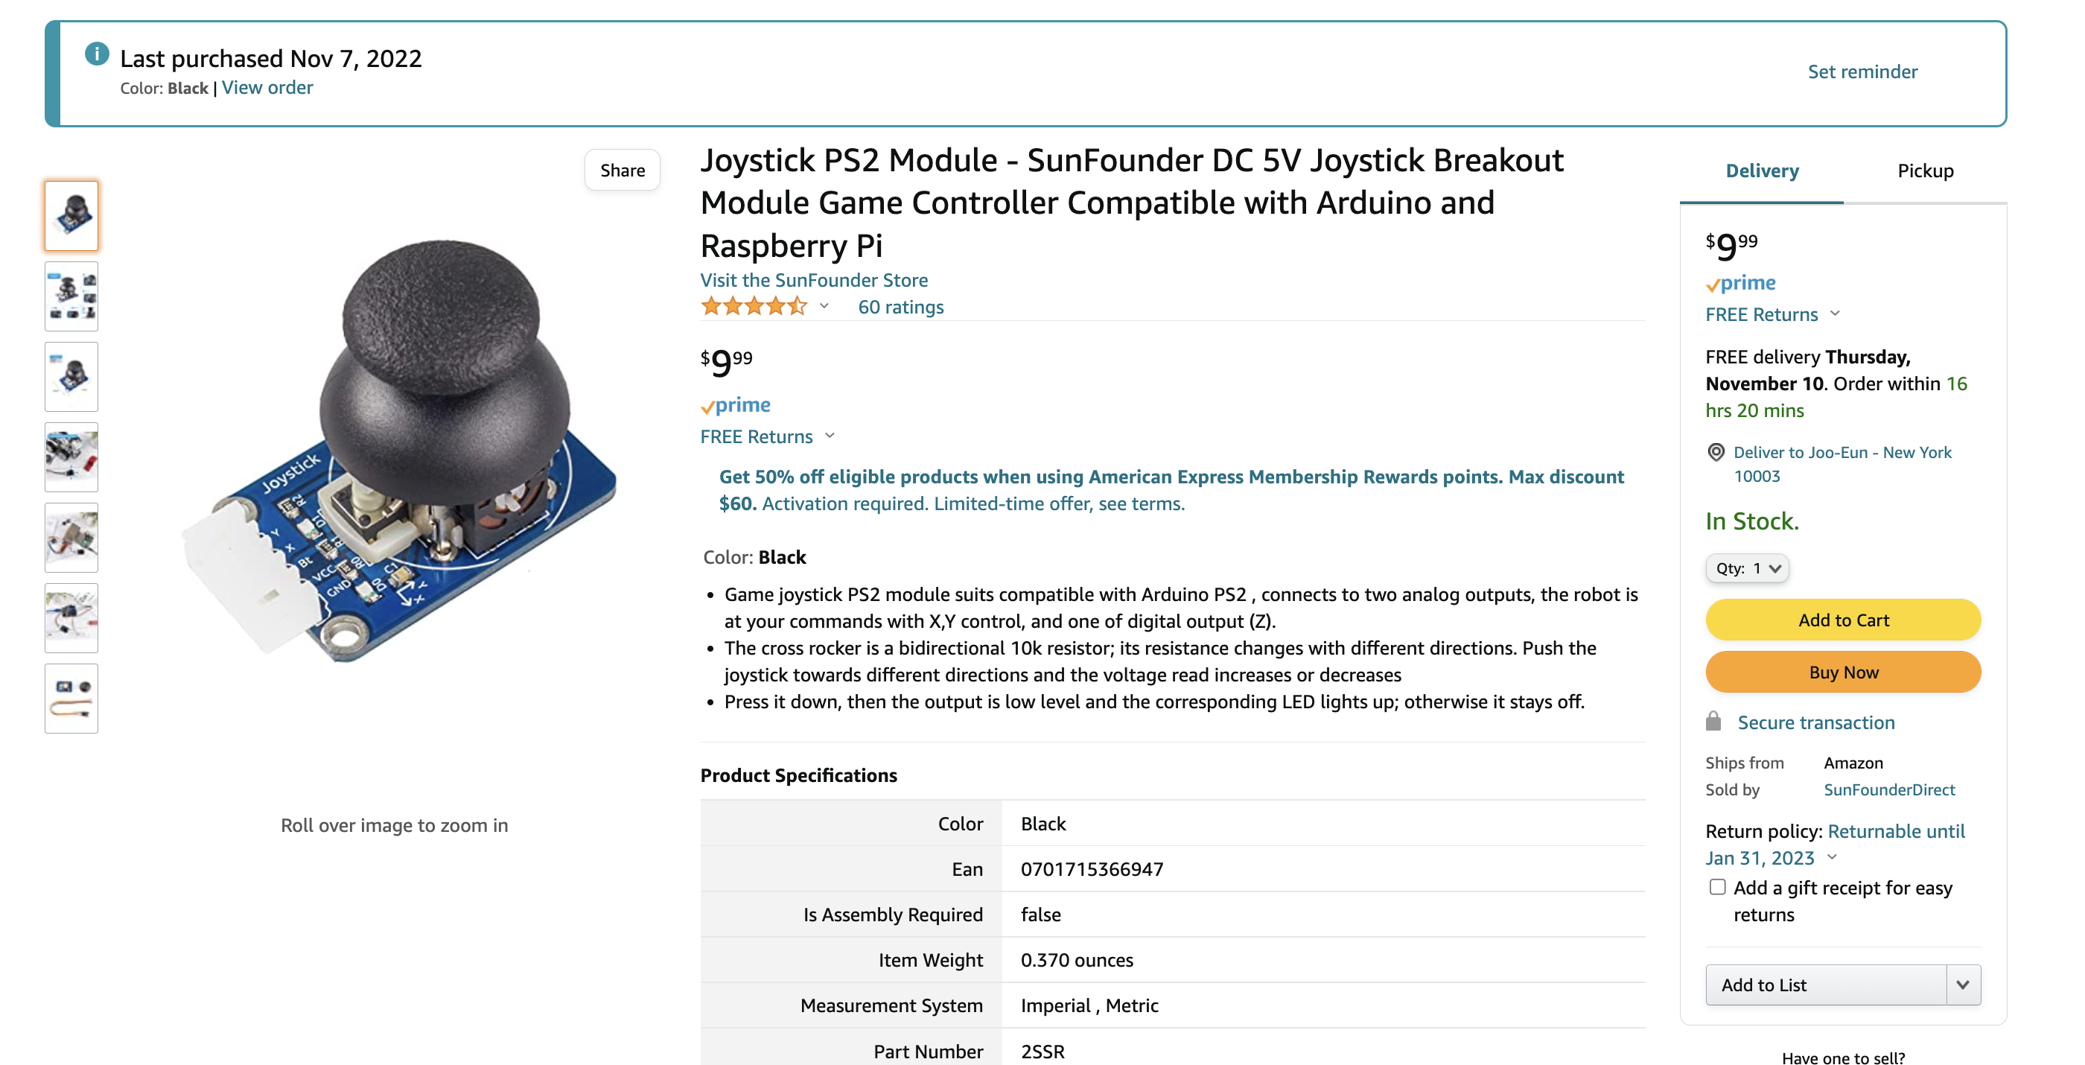The image size is (2085, 1065).
Task: Click the prime logo under the main price
Action: [x=735, y=404]
